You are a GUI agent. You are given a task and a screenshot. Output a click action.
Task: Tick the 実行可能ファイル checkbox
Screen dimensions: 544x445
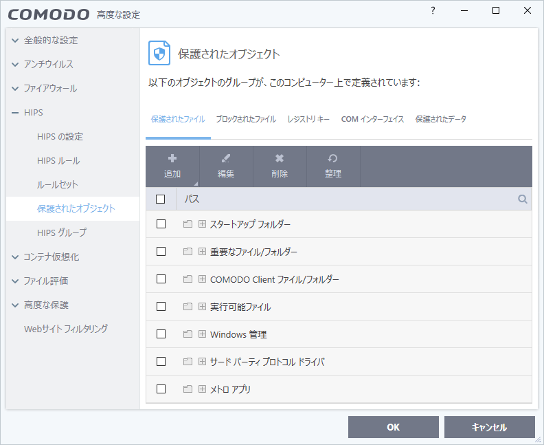(161, 307)
